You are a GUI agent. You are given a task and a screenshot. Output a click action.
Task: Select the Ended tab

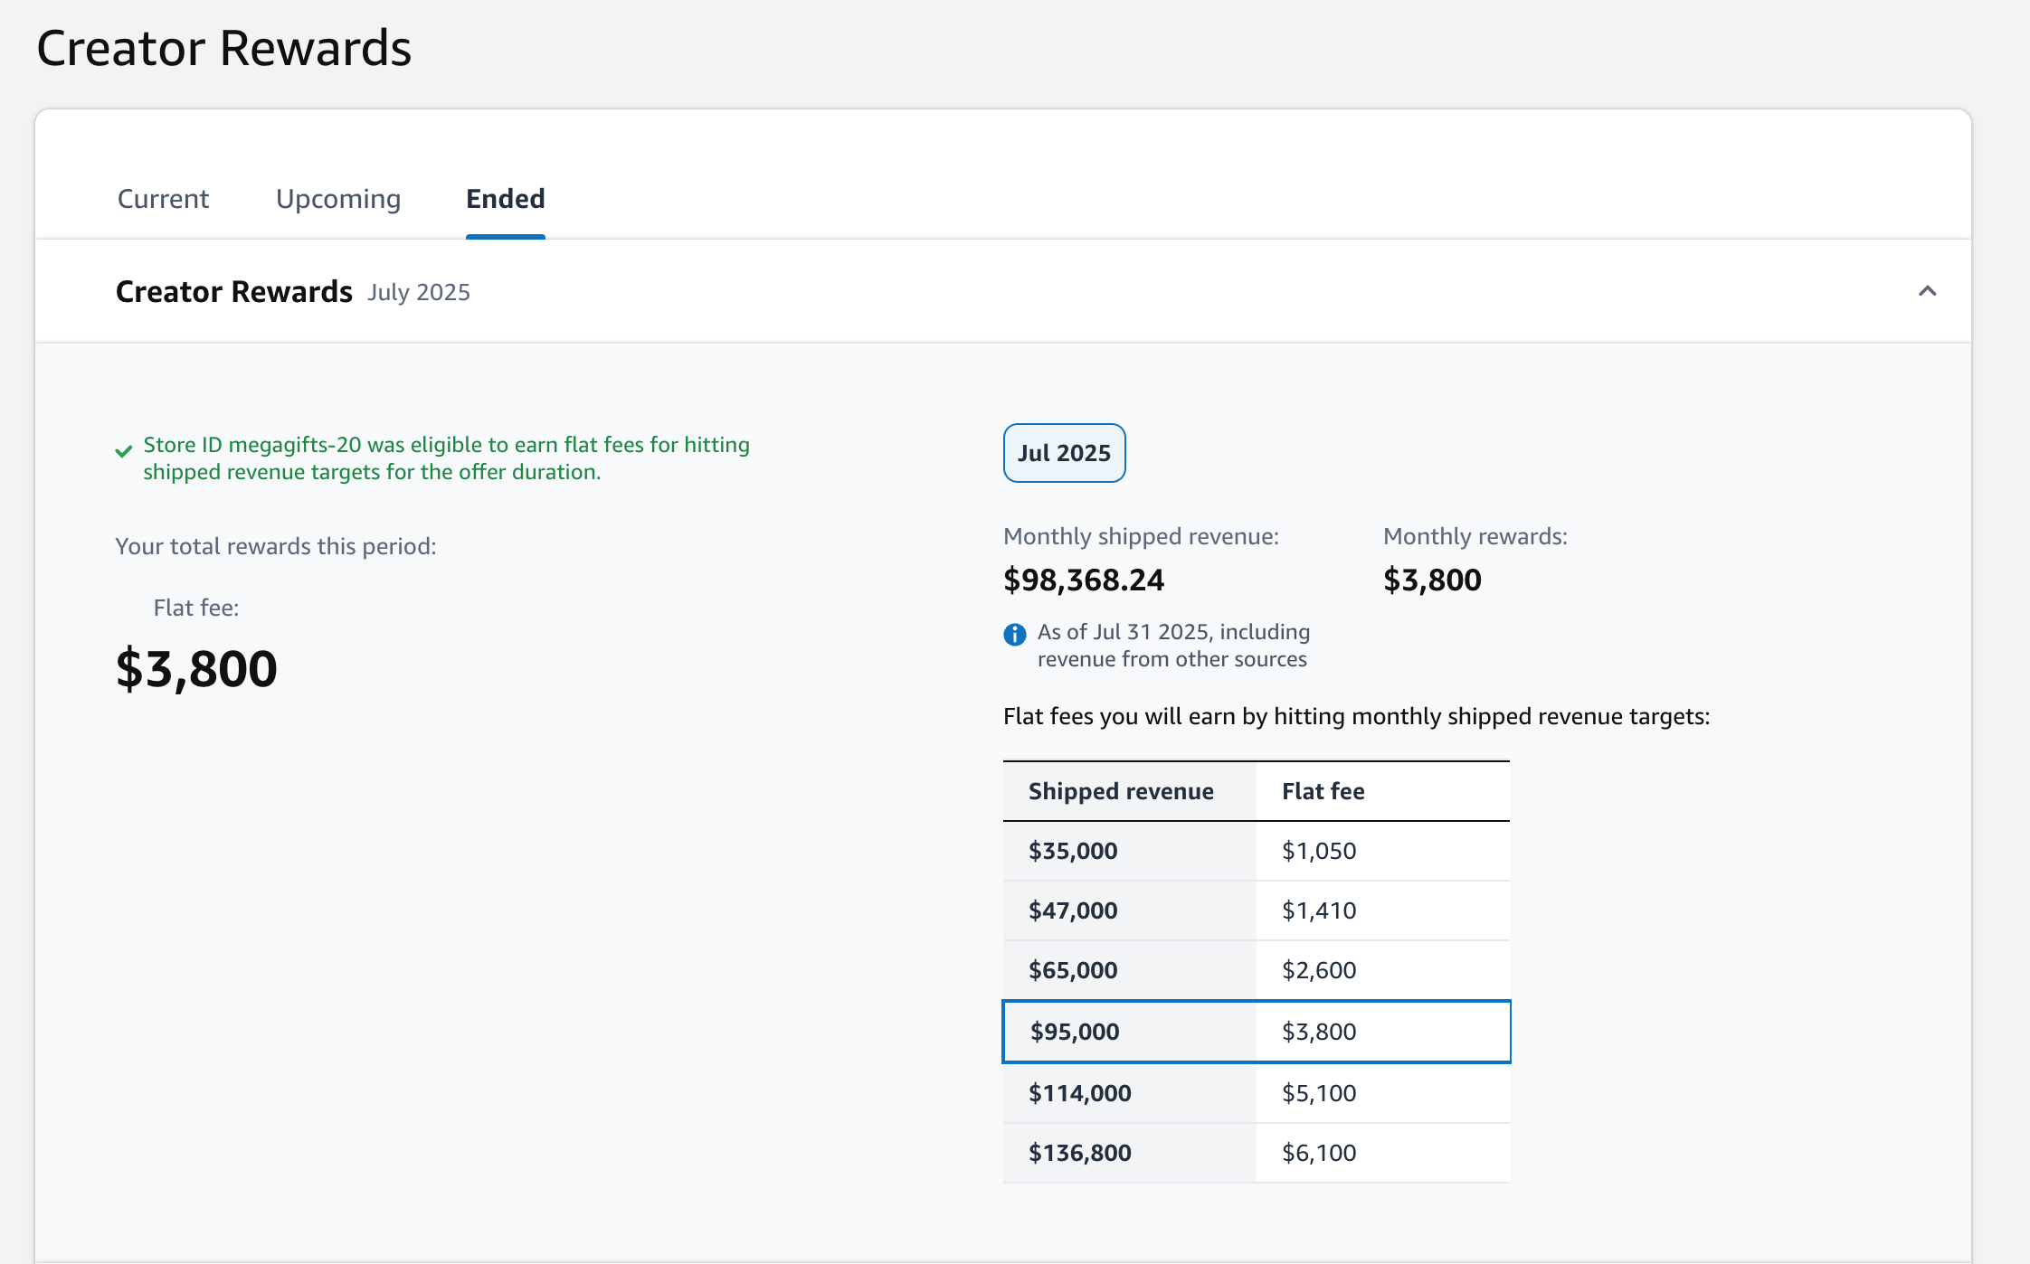click(x=505, y=199)
